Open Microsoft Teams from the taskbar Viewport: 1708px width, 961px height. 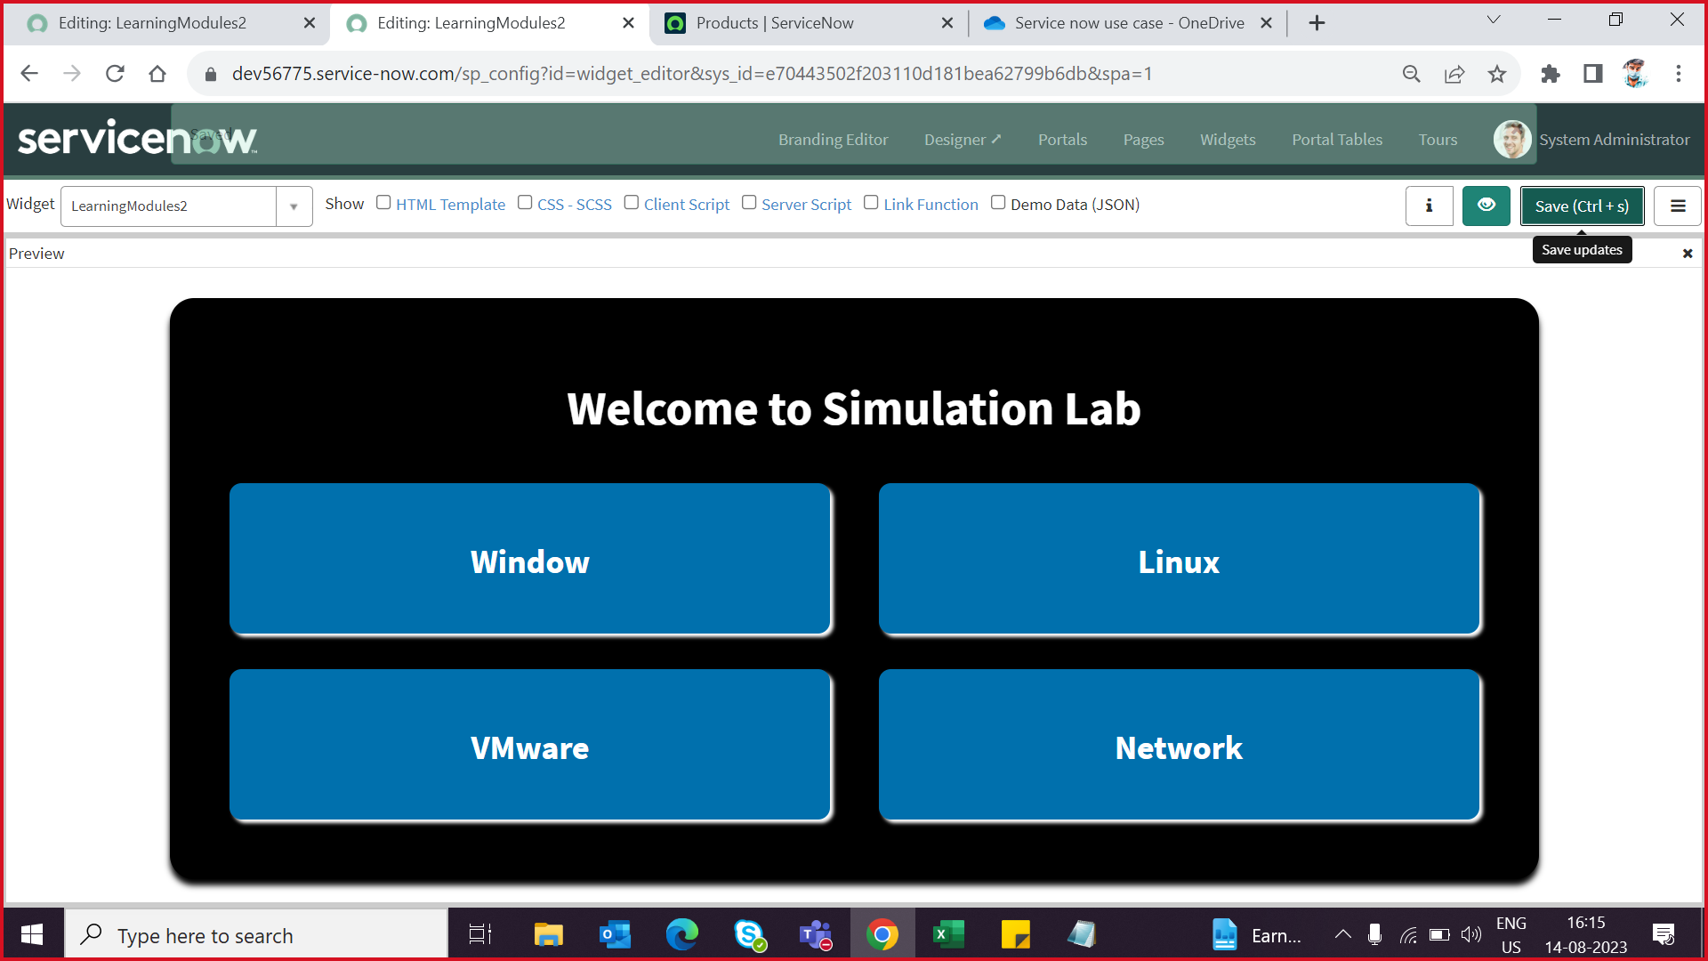815,933
